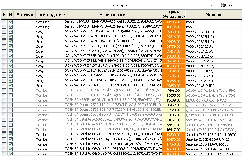Select name TOSHIBA Satellite A660-1EN-RU

pos(113,124)
